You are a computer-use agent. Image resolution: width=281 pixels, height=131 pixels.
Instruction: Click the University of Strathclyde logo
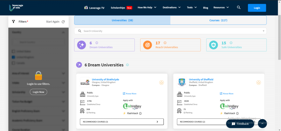point(85,82)
